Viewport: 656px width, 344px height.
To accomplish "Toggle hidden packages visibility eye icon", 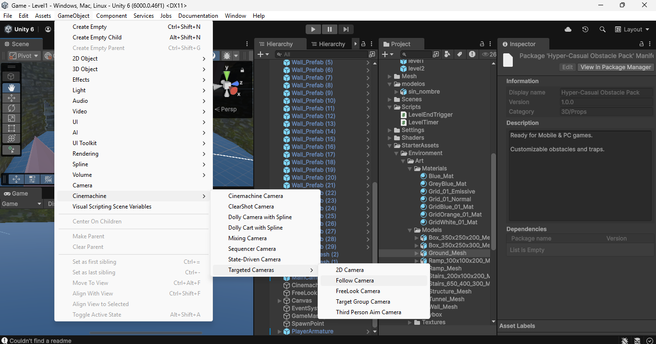I will [x=489, y=54].
